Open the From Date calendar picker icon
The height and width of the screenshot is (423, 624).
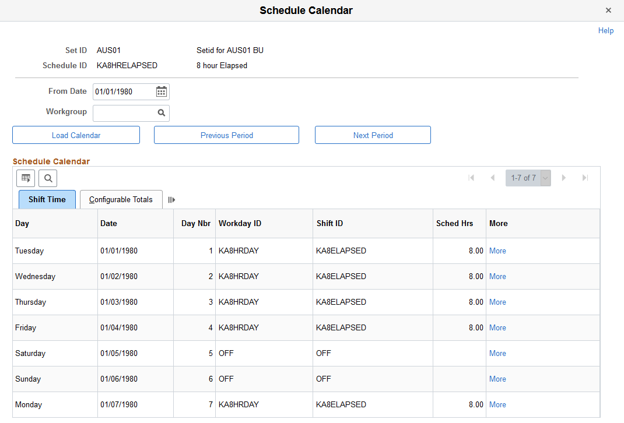click(161, 92)
